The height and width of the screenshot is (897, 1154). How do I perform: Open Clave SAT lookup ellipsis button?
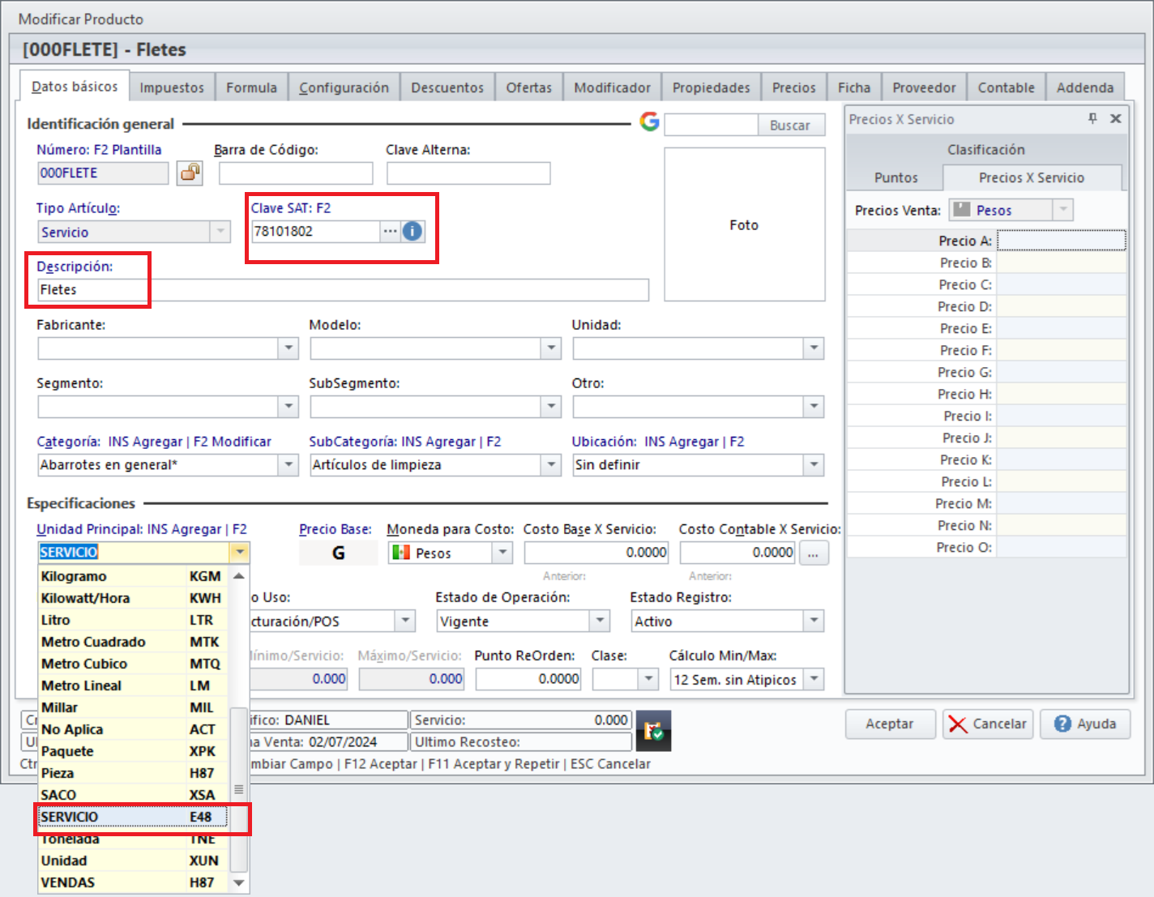[x=391, y=232]
